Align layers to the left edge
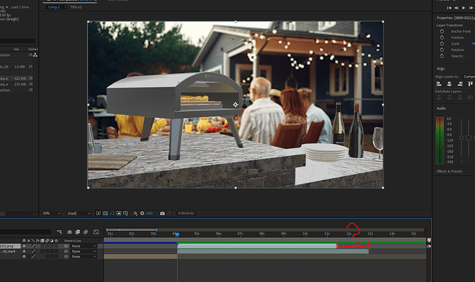 pos(439,84)
